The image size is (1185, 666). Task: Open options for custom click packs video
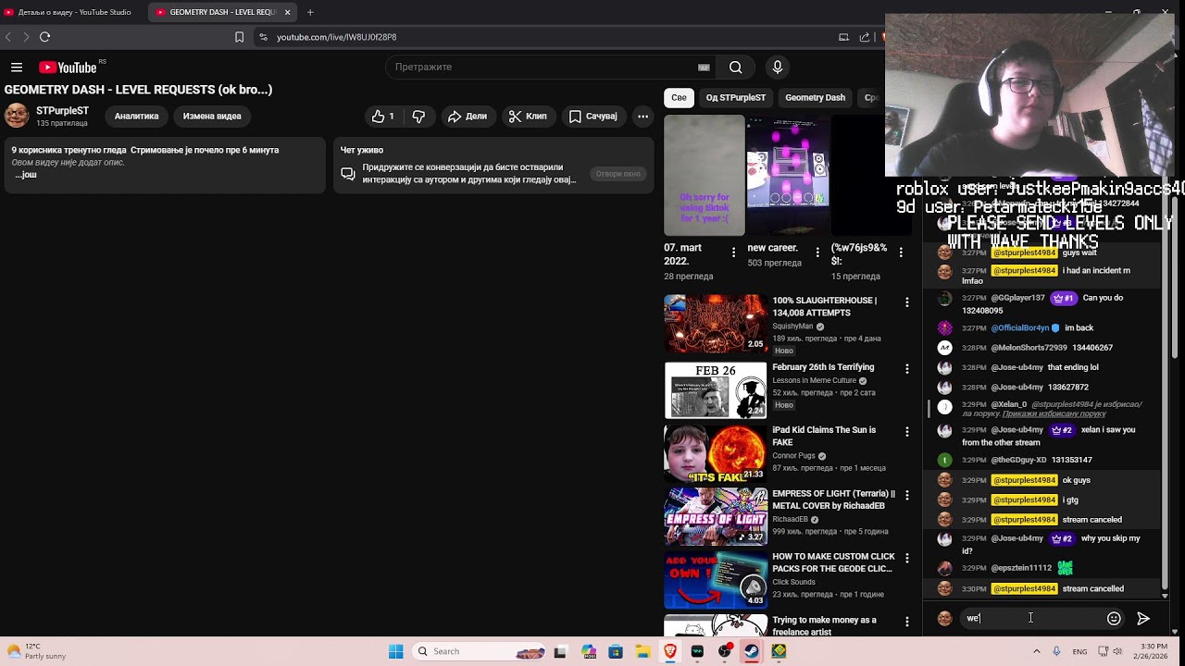pos(906,559)
